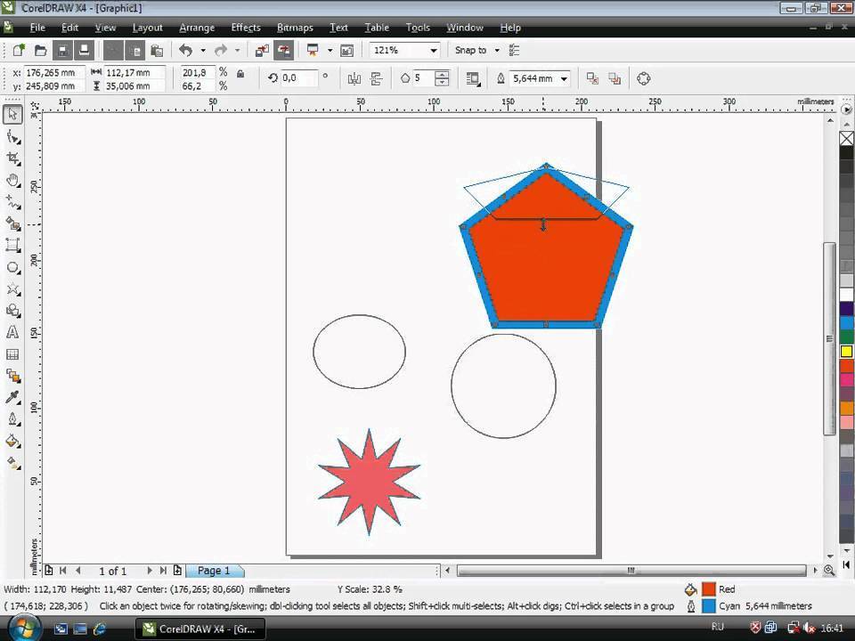Viewport: 855px width, 641px height.
Task: Click the CorelDRAW X4 taskbar button
Action: coord(199,629)
